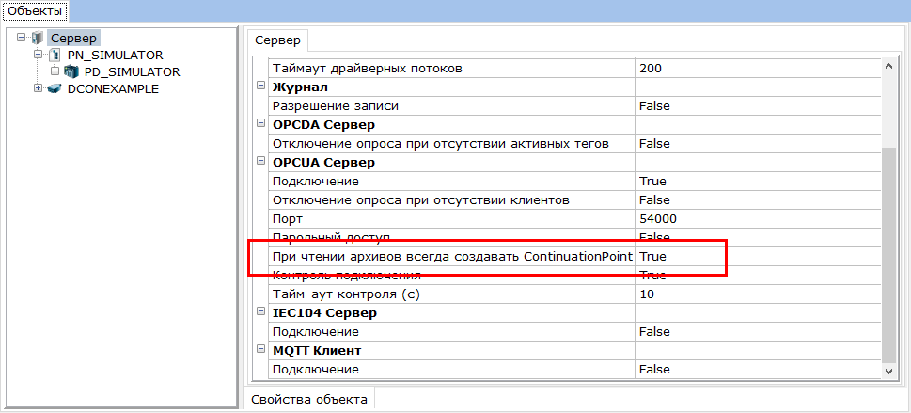This screenshot has width=911, height=413.
Task: Select the Отключение опроса при отсутствии клиентов label
Action: [x=420, y=200]
